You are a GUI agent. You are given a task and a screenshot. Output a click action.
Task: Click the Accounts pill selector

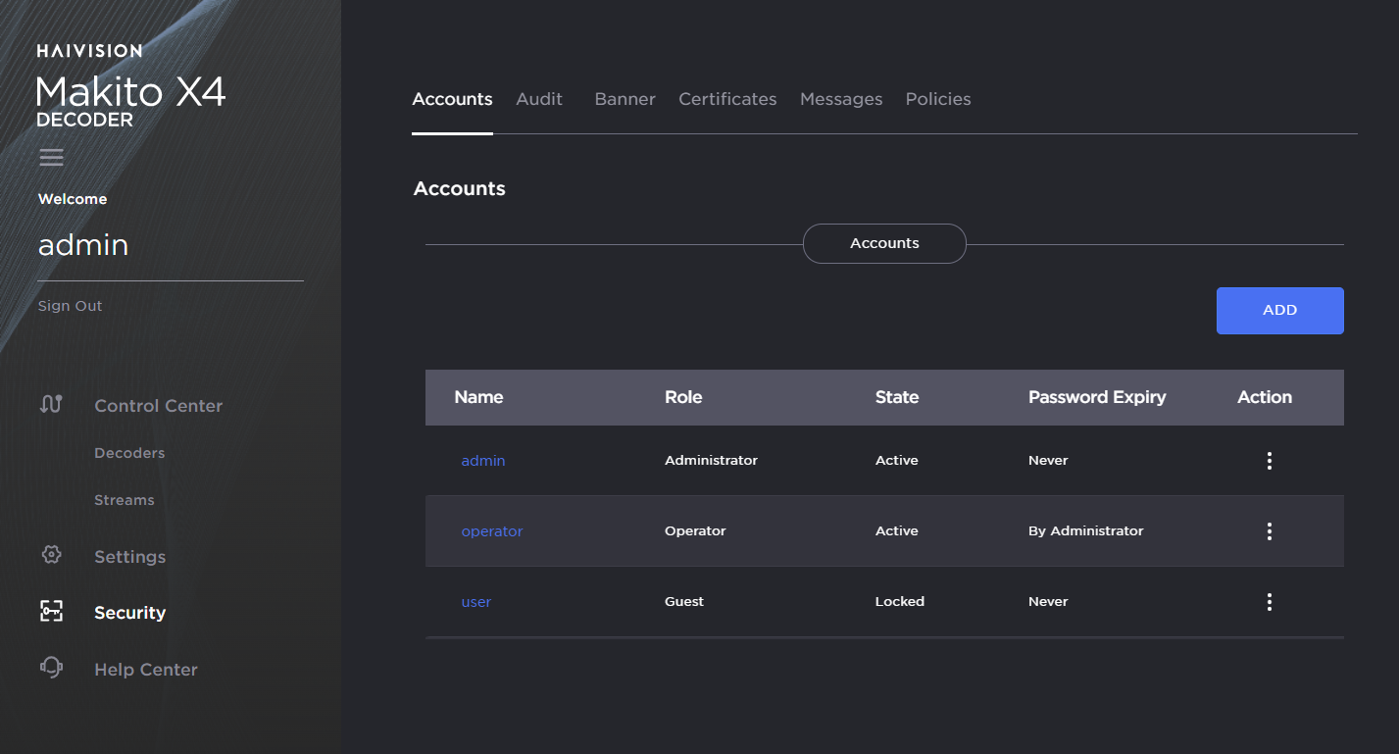[883, 242]
